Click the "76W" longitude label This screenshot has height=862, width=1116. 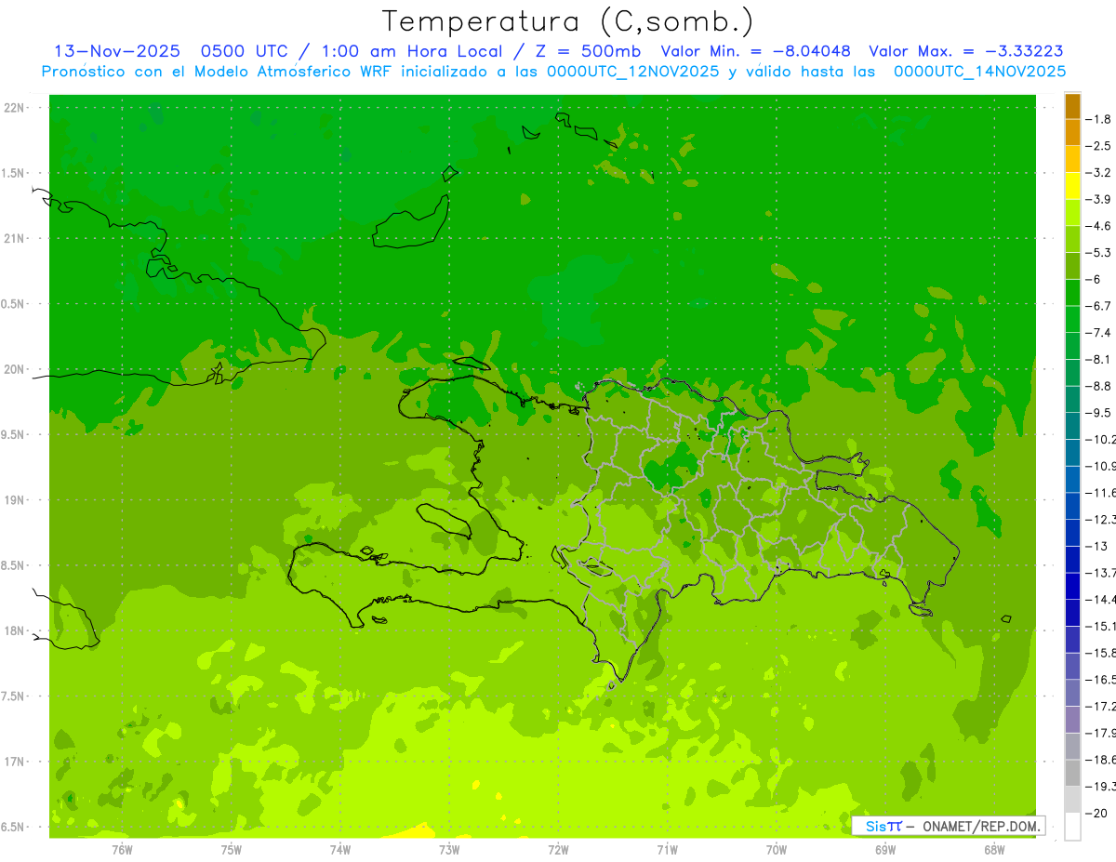122,849
